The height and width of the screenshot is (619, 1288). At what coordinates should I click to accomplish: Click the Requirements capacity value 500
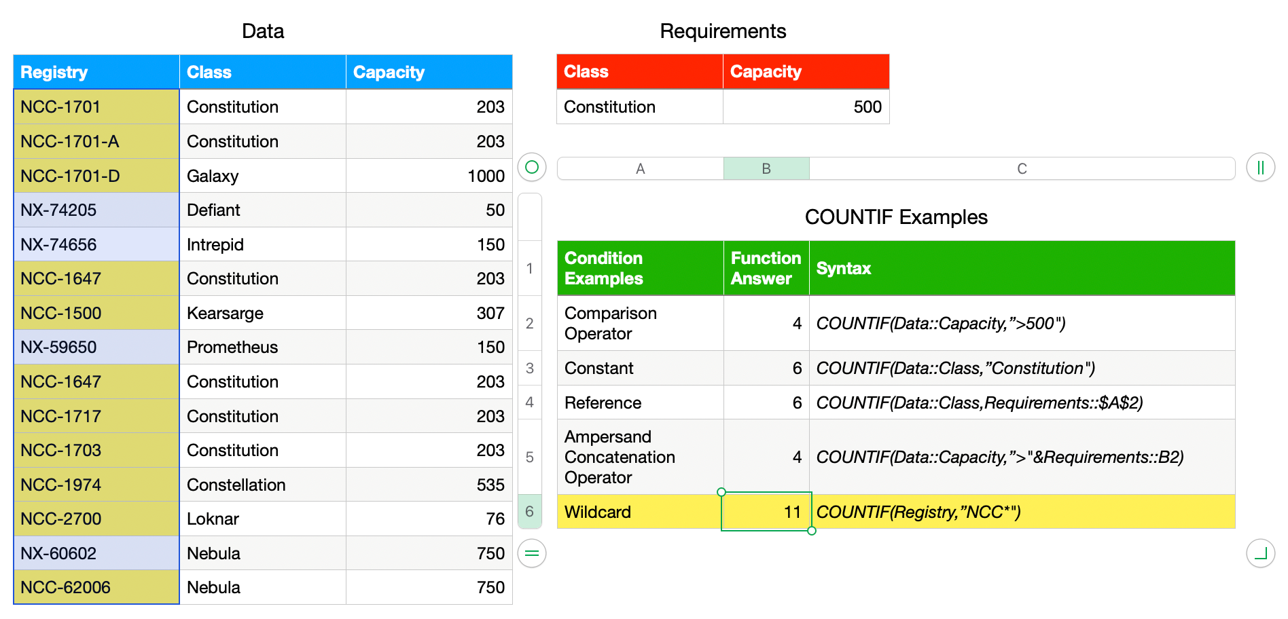click(x=806, y=107)
